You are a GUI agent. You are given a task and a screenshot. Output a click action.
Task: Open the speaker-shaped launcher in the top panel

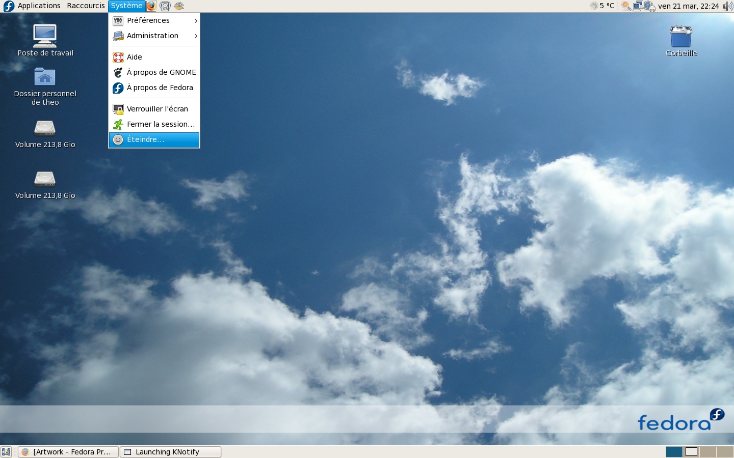[165, 6]
